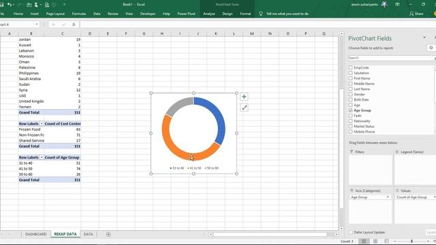The width and height of the screenshot is (436, 245).
Task: Open the Insert ribbon tab
Action: [35, 14]
